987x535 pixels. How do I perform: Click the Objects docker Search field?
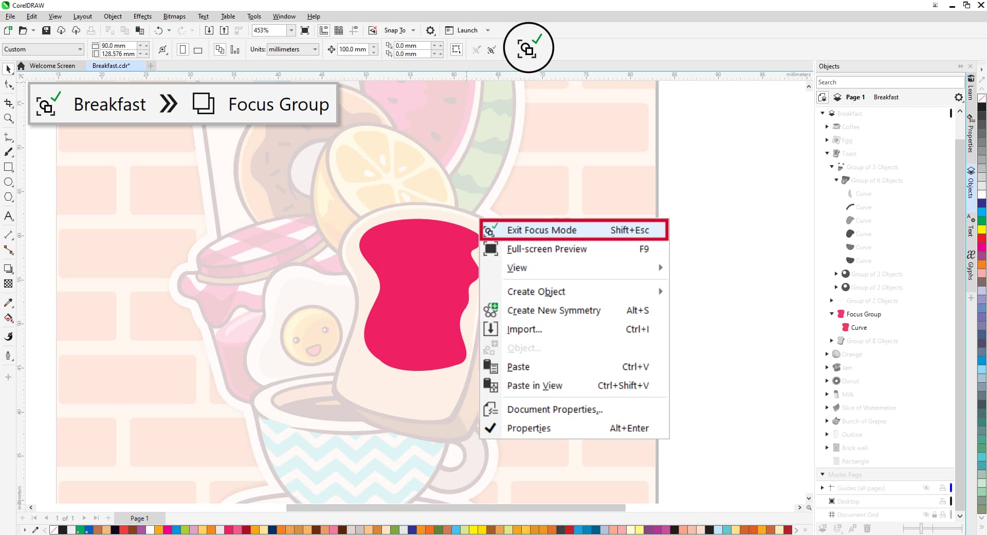(890, 82)
